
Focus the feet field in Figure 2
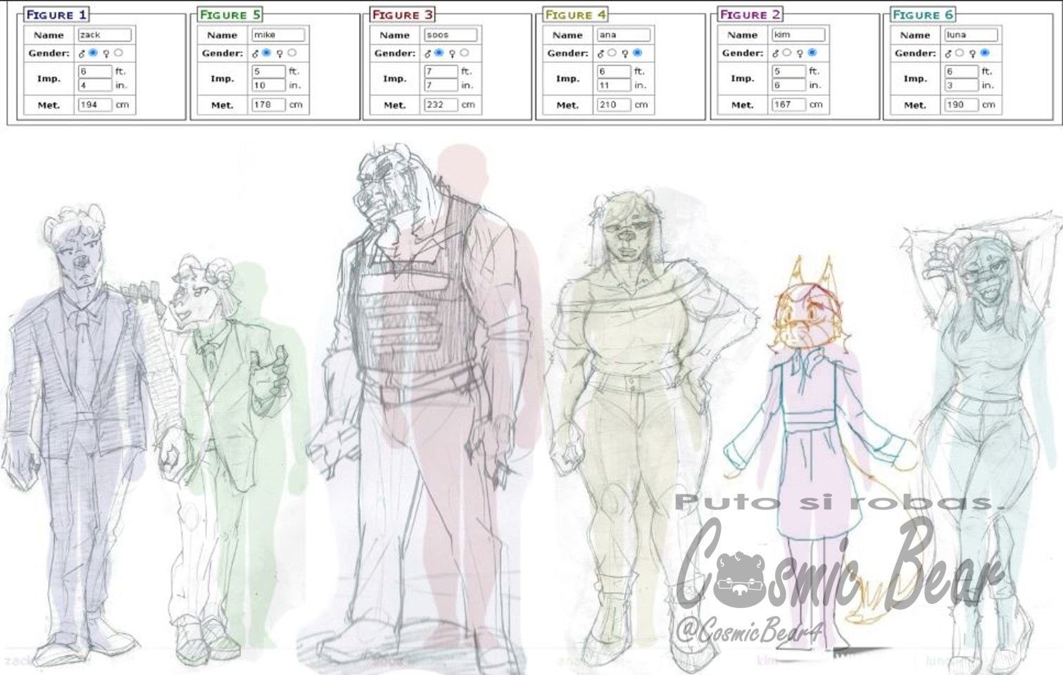coord(788,71)
